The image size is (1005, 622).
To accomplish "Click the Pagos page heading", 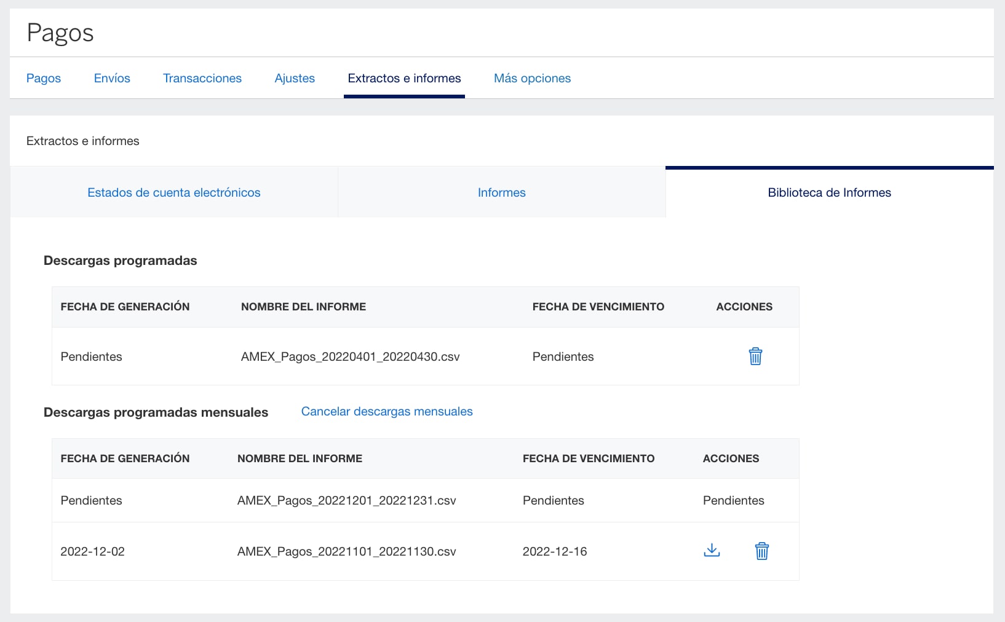I will (x=60, y=33).
